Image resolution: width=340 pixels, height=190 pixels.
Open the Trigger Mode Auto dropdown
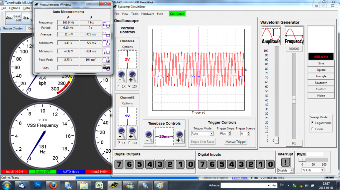point(212,133)
